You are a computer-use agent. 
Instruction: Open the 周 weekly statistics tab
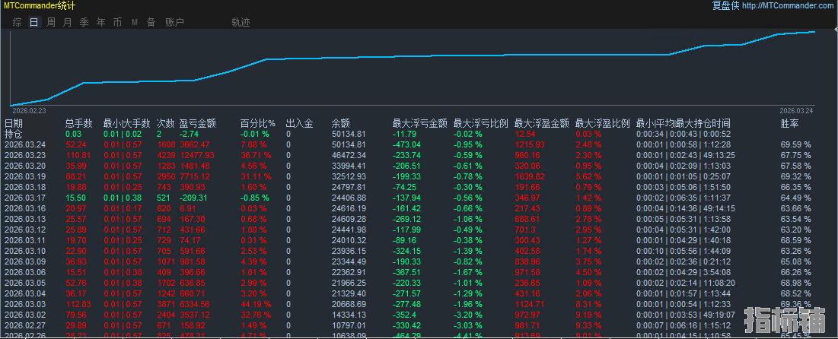50,22
